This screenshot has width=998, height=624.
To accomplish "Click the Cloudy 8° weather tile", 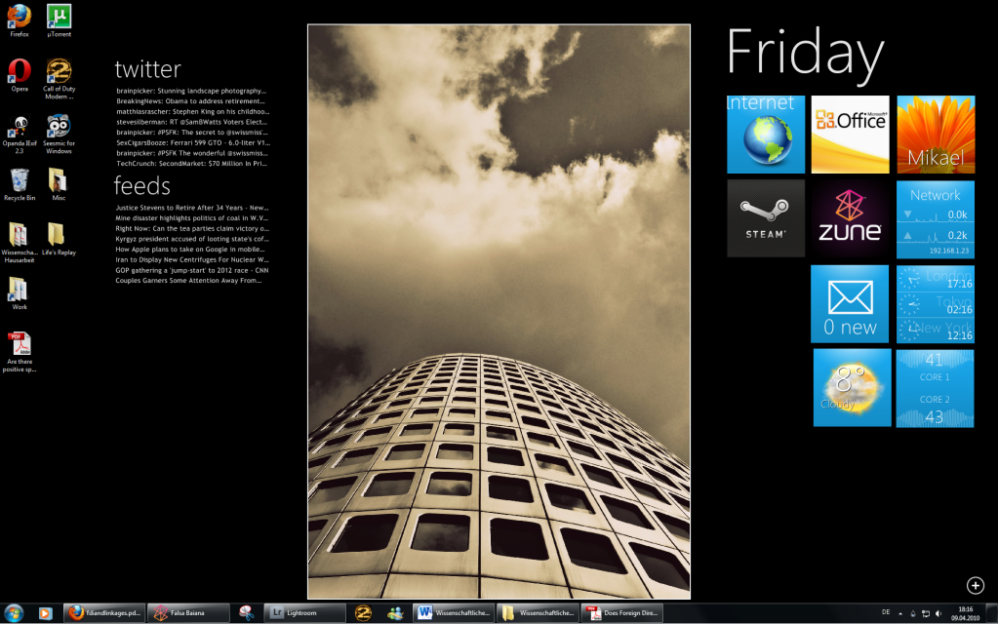I will pyautogui.click(x=852, y=387).
